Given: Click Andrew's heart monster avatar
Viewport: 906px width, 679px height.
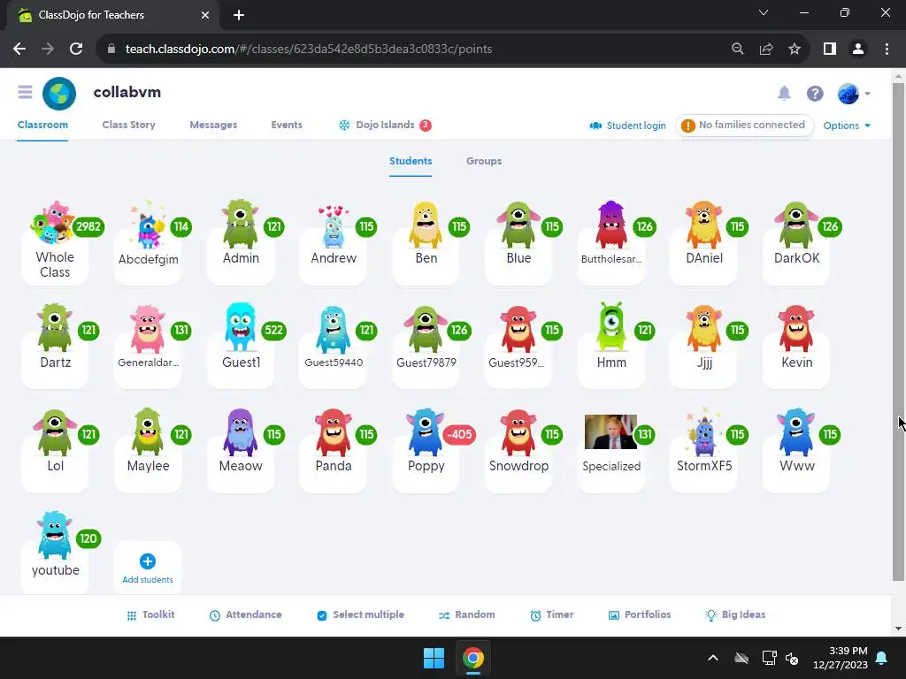Looking at the screenshot, I should [x=333, y=226].
